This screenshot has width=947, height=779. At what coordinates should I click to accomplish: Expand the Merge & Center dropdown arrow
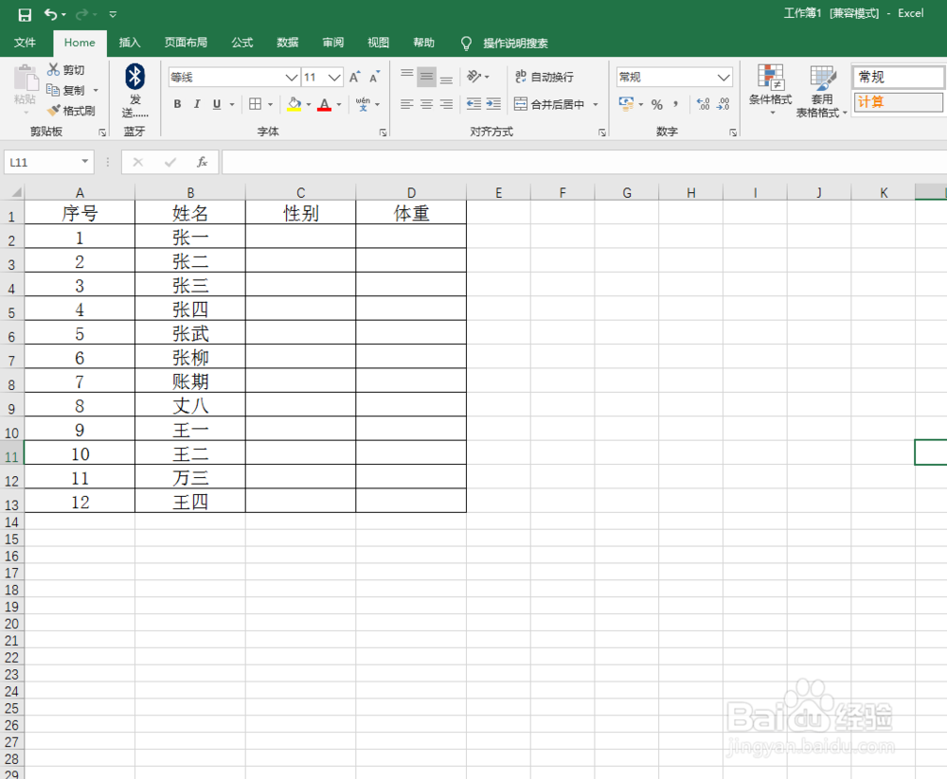coord(596,104)
